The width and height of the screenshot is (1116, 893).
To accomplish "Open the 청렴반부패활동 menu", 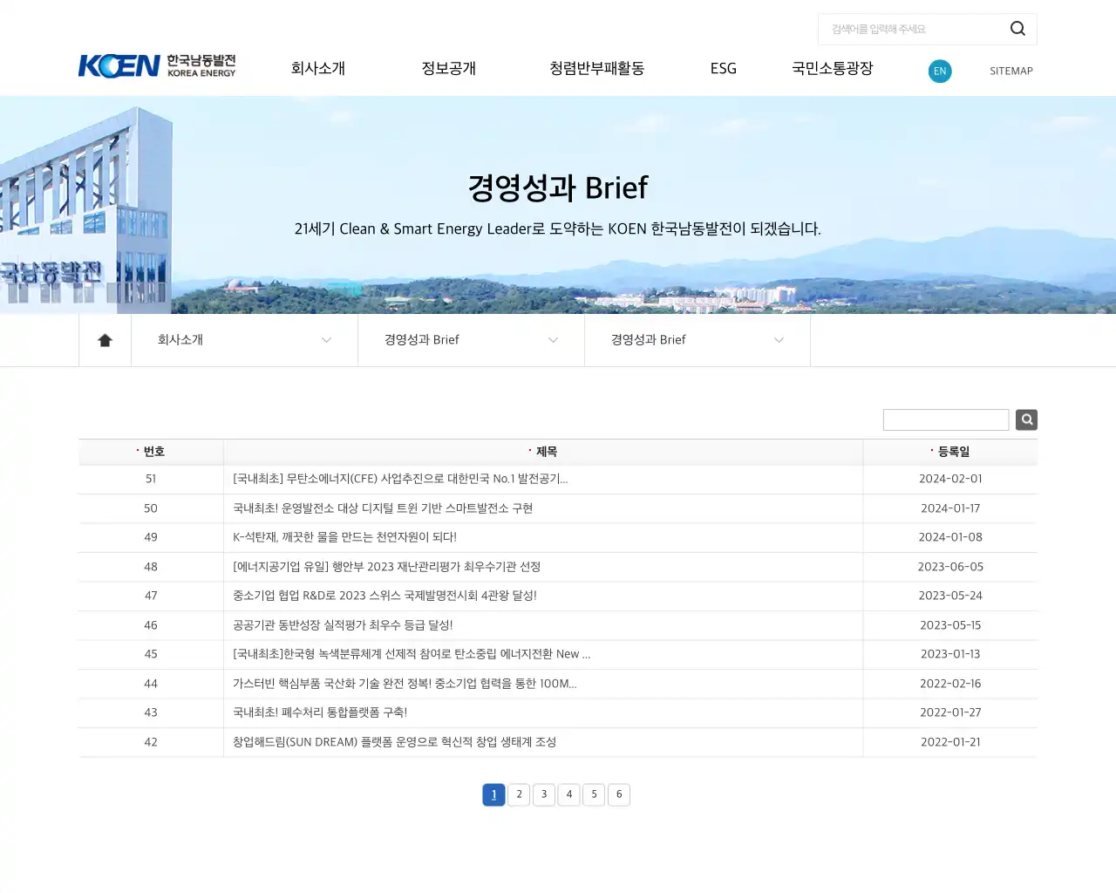I will pos(596,68).
